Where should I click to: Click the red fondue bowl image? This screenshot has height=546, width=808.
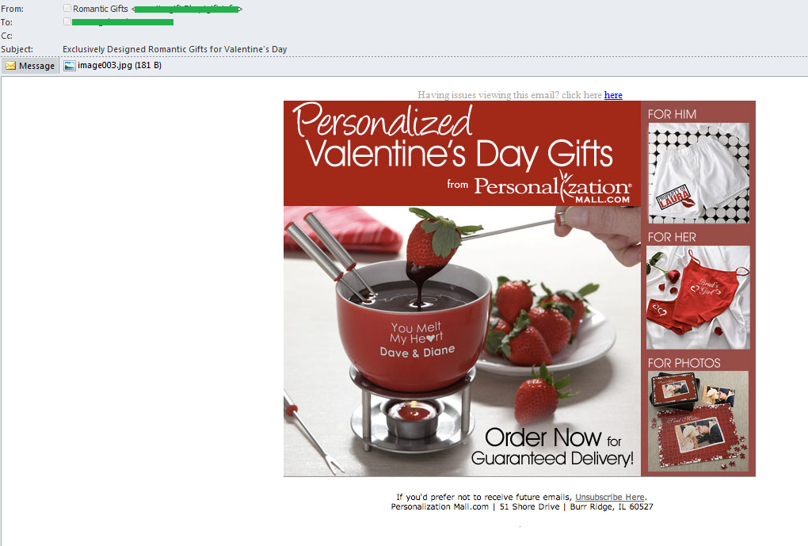412,326
